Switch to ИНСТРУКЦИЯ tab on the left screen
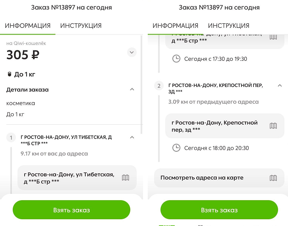Screen dimensions: 288x226 (x=81, y=26)
